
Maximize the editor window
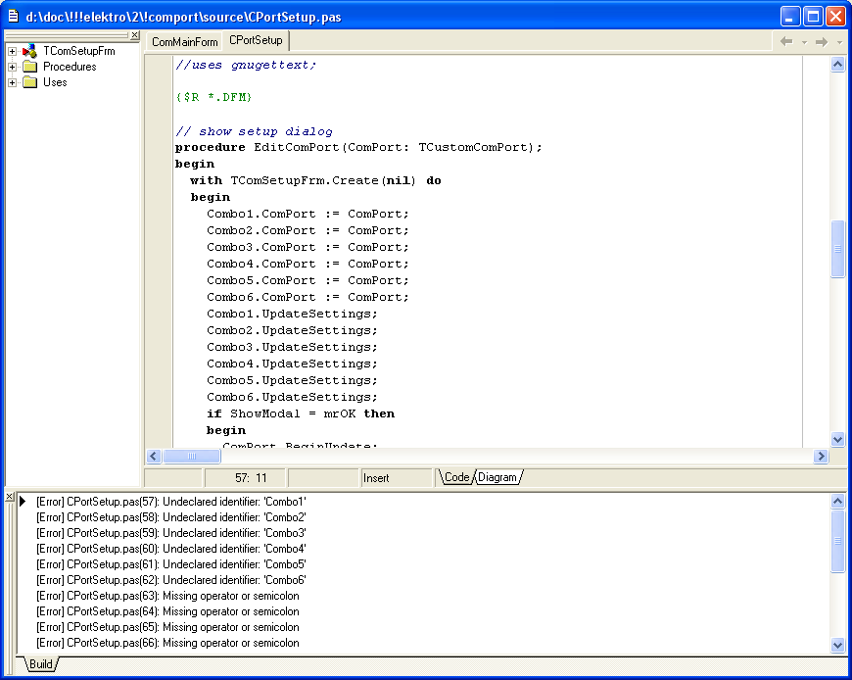814,17
